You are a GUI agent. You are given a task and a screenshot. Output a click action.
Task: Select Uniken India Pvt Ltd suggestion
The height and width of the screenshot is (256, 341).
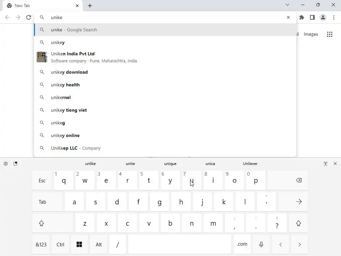(x=165, y=57)
